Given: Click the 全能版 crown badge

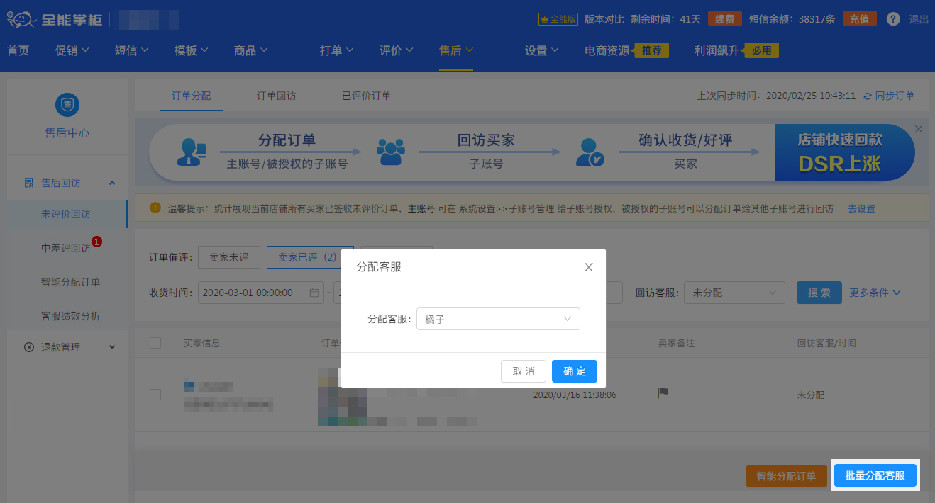Looking at the screenshot, I should [x=558, y=19].
